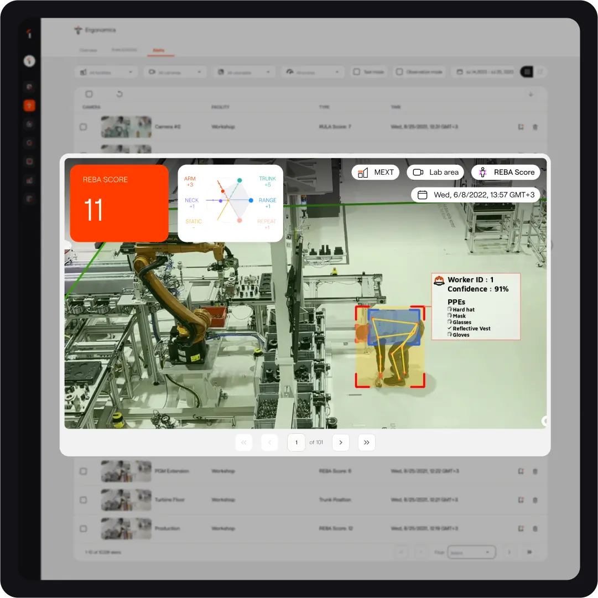Open the rows-per-page selector at the list bottom
Screen dimensions: 598x598
tap(472, 552)
